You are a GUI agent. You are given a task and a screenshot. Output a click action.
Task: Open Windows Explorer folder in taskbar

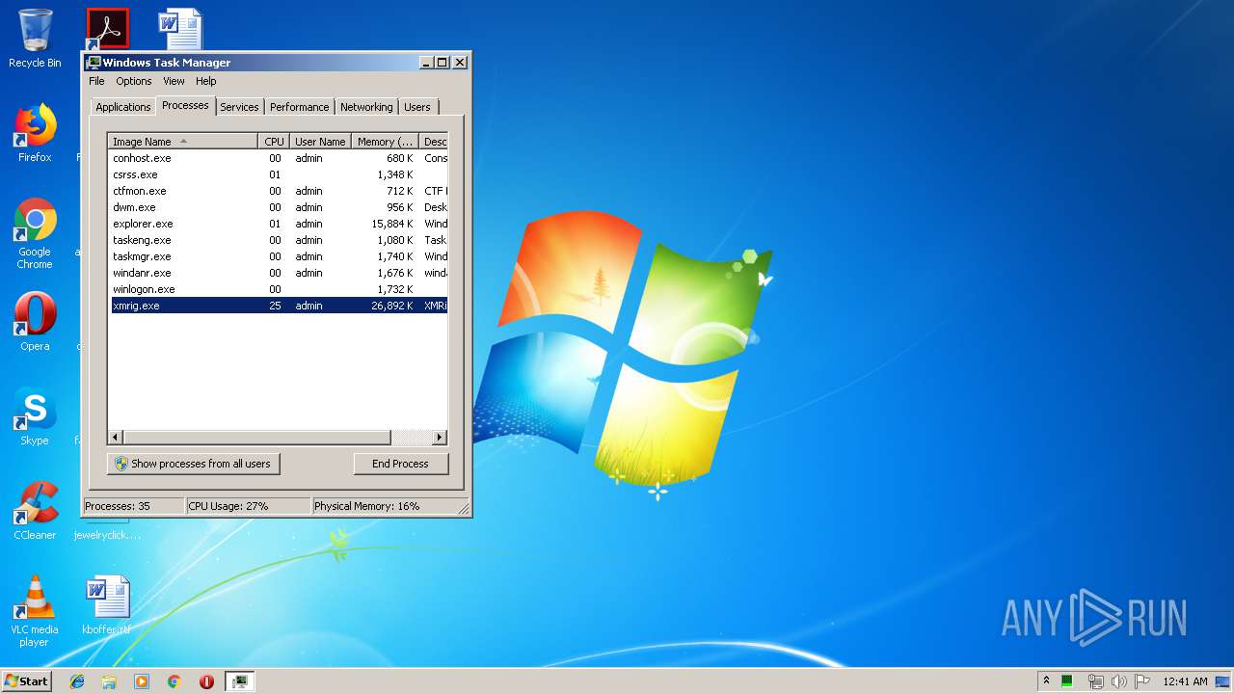[109, 681]
